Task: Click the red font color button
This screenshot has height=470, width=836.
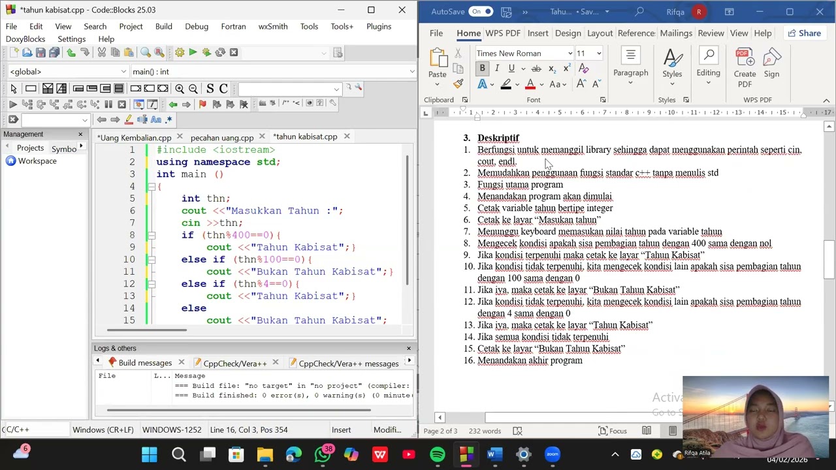Action: [x=530, y=85]
